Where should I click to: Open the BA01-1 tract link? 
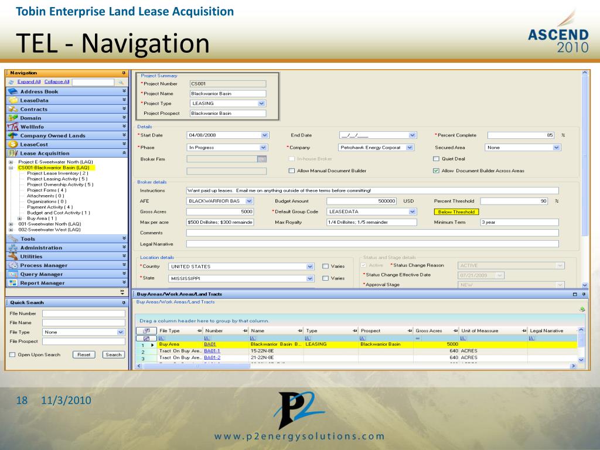pyautogui.click(x=212, y=351)
